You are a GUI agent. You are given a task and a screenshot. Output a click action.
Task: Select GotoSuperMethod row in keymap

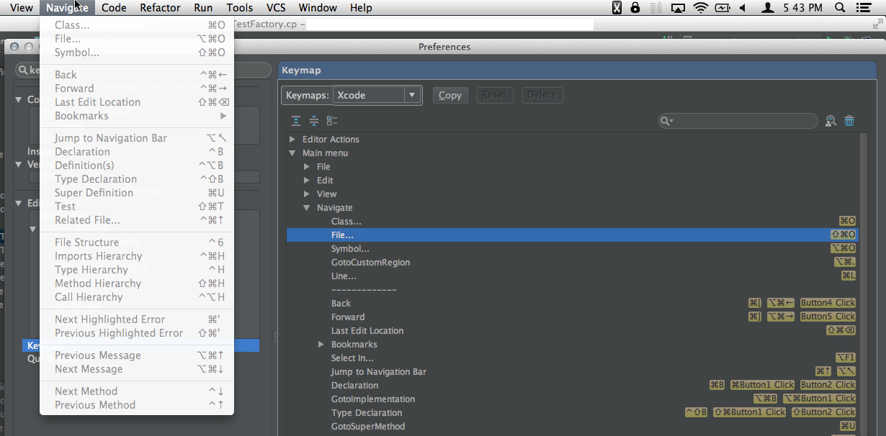pyautogui.click(x=573, y=427)
